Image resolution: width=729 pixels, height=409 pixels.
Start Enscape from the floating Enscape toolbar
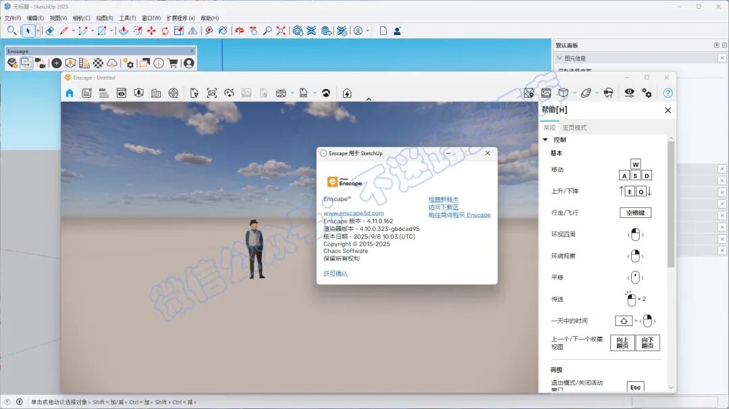[13, 63]
